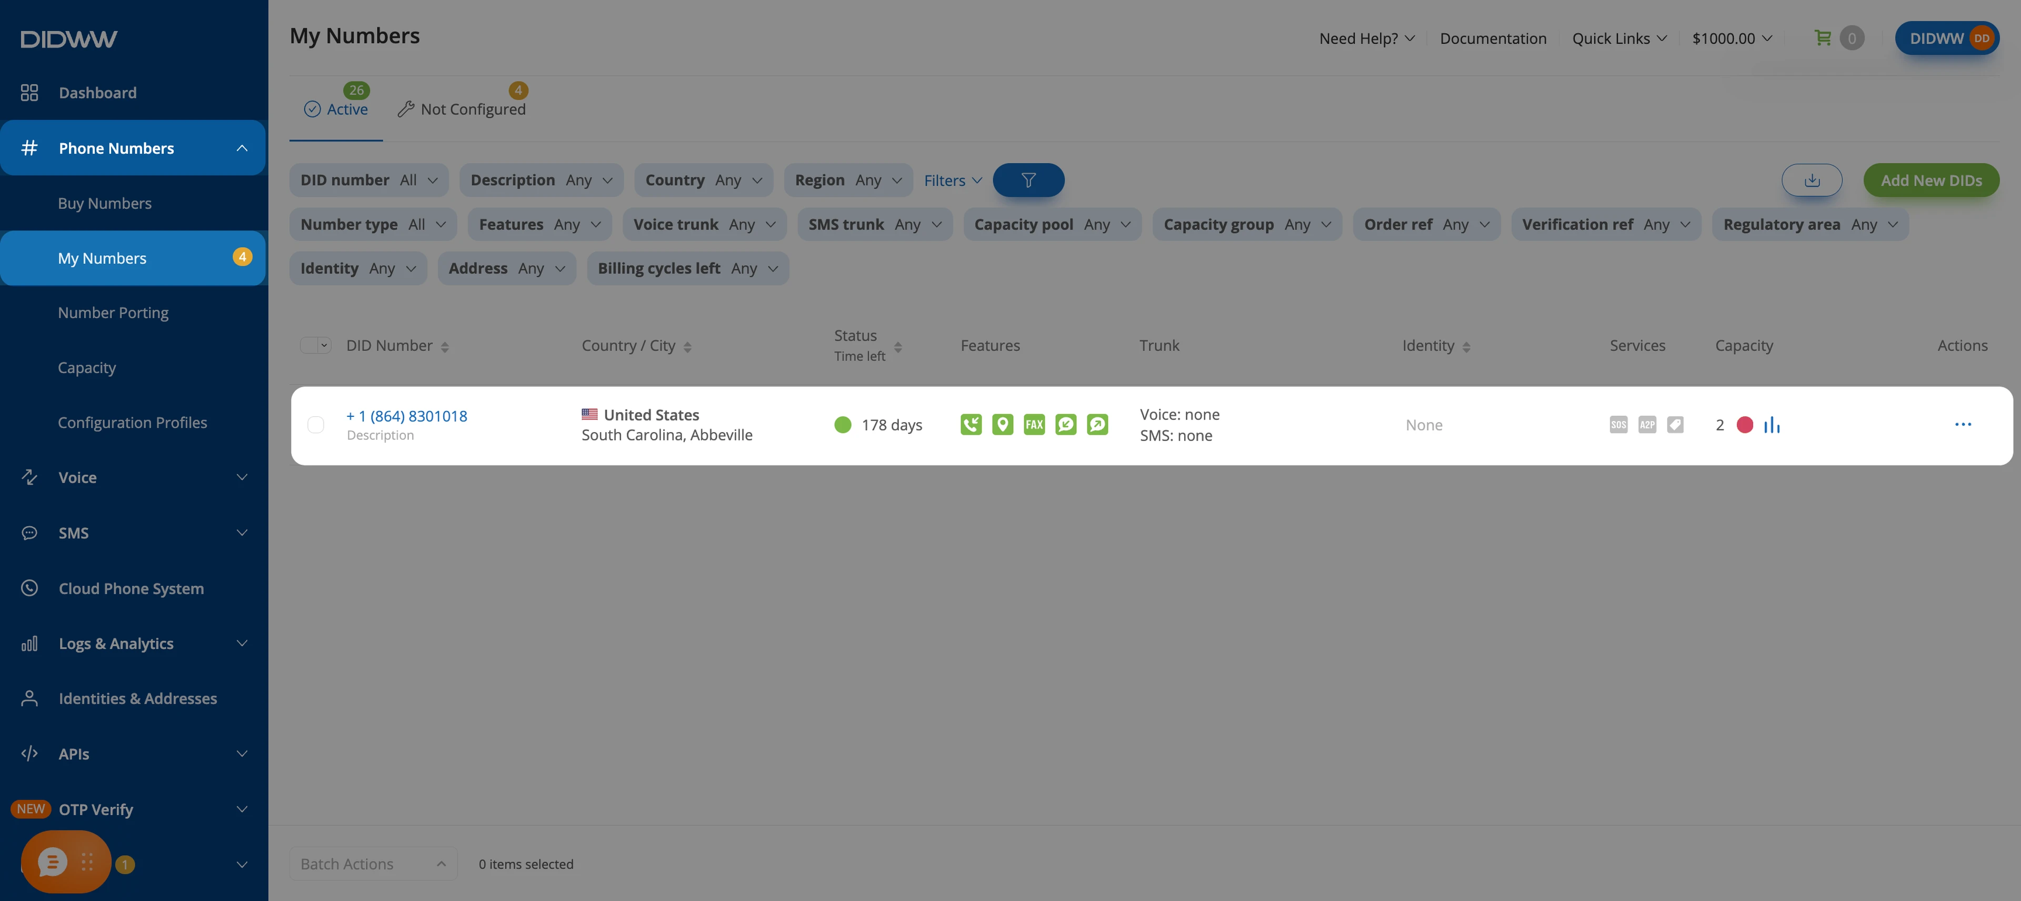Screen dimensions: 2021x901
Task: Open the Country Any filter dropdown
Action: coord(703,181)
